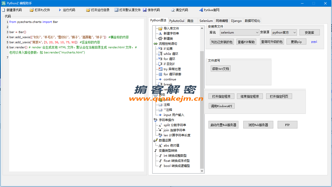The height and width of the screenshot is (187, 332).
Task: Select the 新建字符串 tree item
Action: 171,33
